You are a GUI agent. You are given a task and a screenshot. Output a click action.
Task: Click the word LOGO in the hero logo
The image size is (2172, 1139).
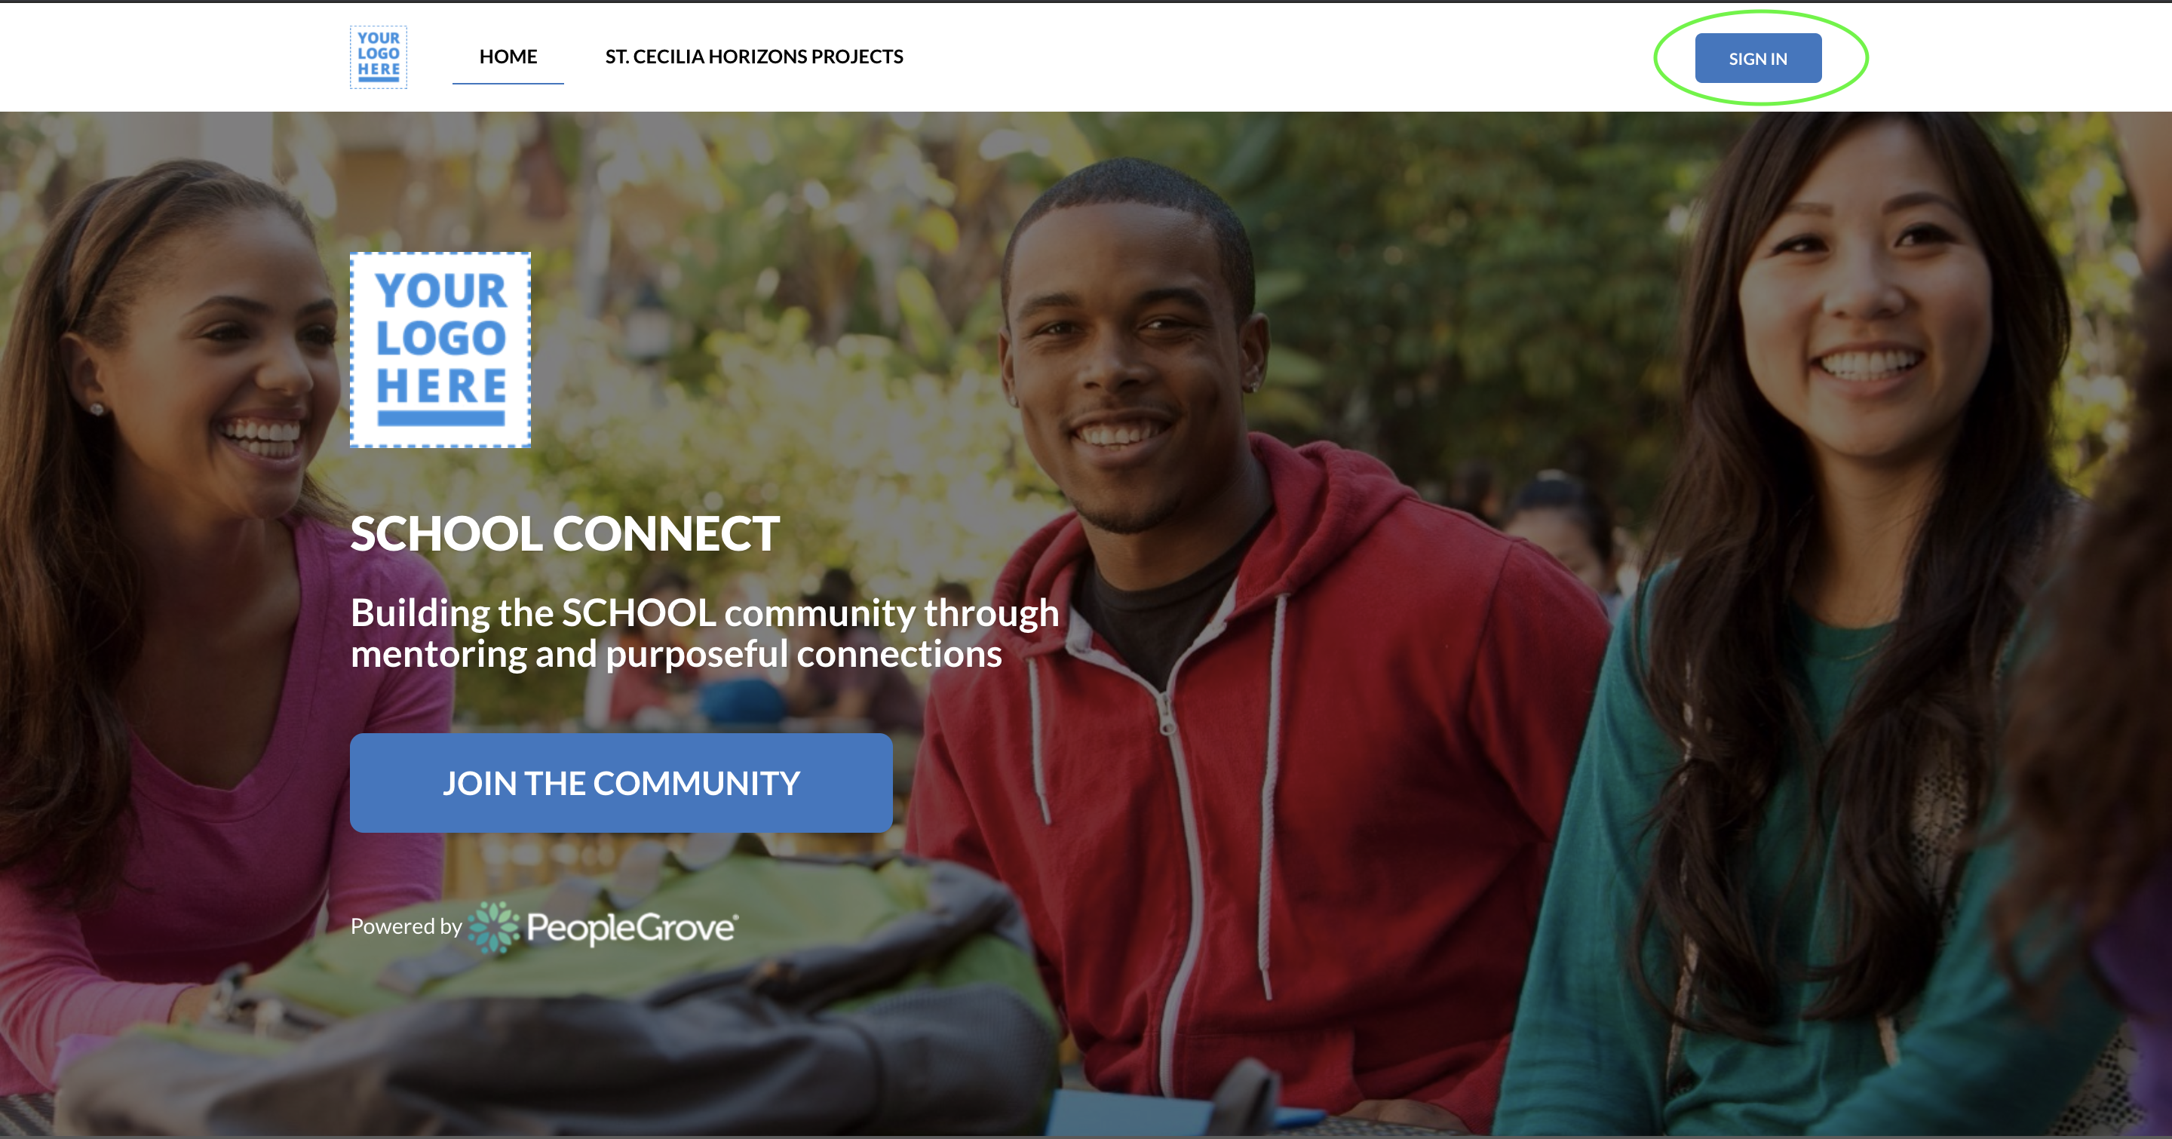[x=441, y=338]
